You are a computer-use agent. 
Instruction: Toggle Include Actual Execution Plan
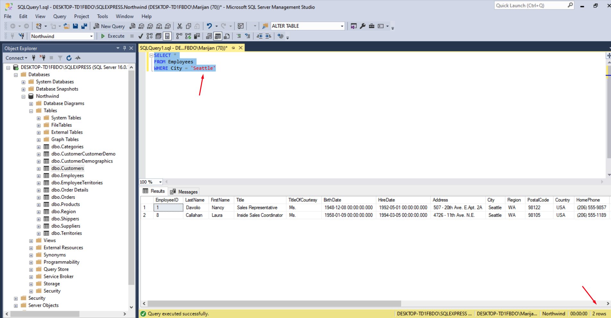click(179, 36)
